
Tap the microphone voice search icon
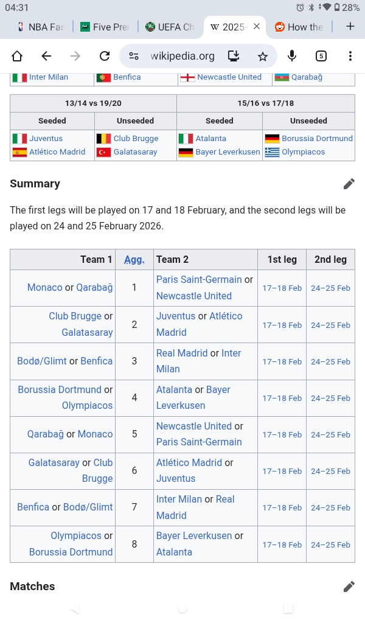[x=292, y=57]
